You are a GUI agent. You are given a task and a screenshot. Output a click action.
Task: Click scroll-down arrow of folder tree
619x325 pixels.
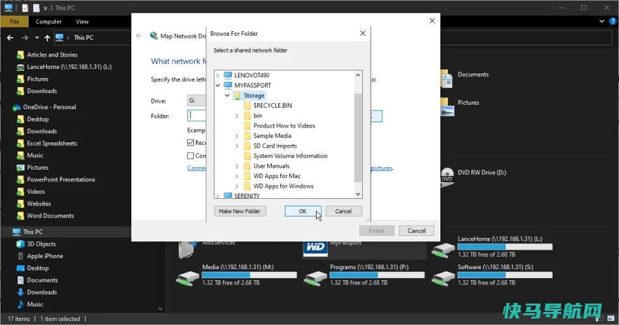(358, 194)
